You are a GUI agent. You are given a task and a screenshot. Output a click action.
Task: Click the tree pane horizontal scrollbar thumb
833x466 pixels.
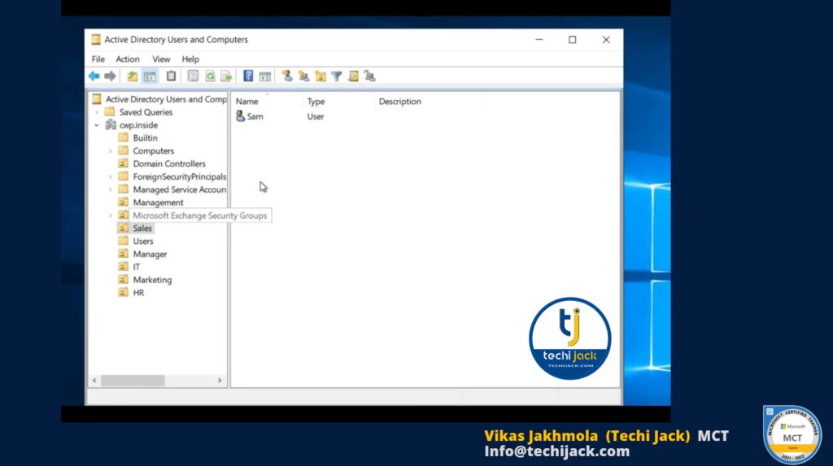133,381
